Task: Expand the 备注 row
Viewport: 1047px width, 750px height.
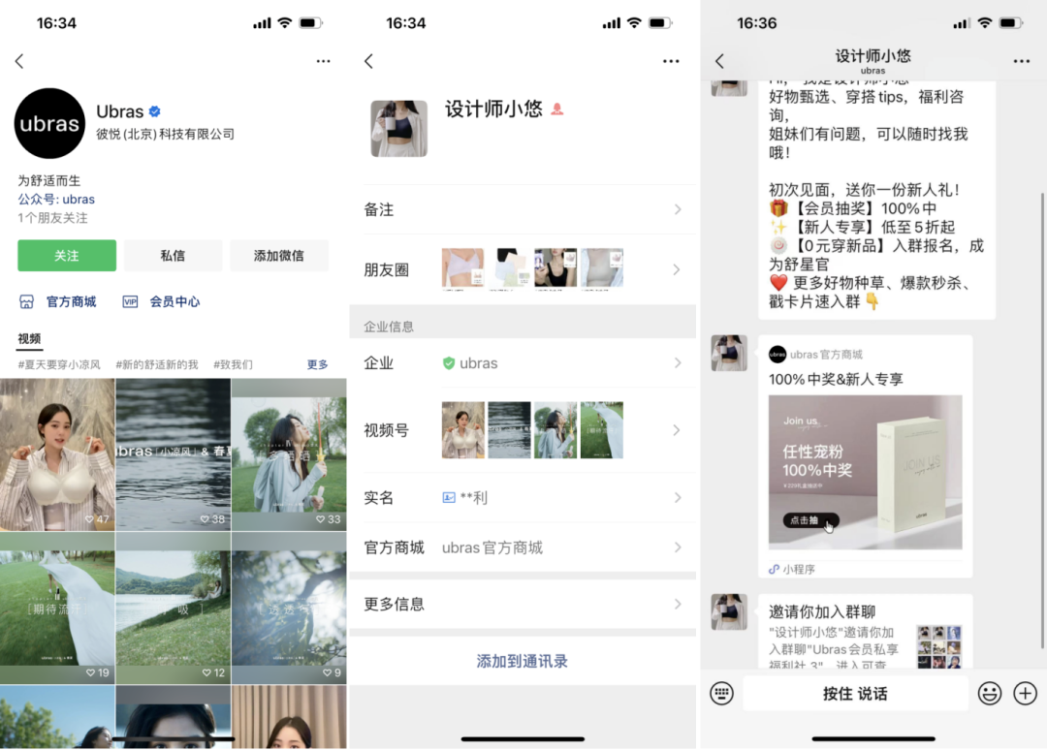Action: 522,209
